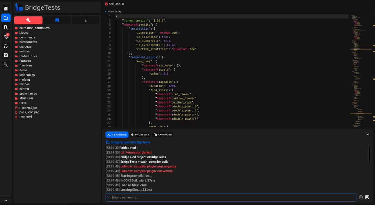Screen dimensions: 375x205
Task: Close the bottom terminal panel
Action: [x=368, y=134]
